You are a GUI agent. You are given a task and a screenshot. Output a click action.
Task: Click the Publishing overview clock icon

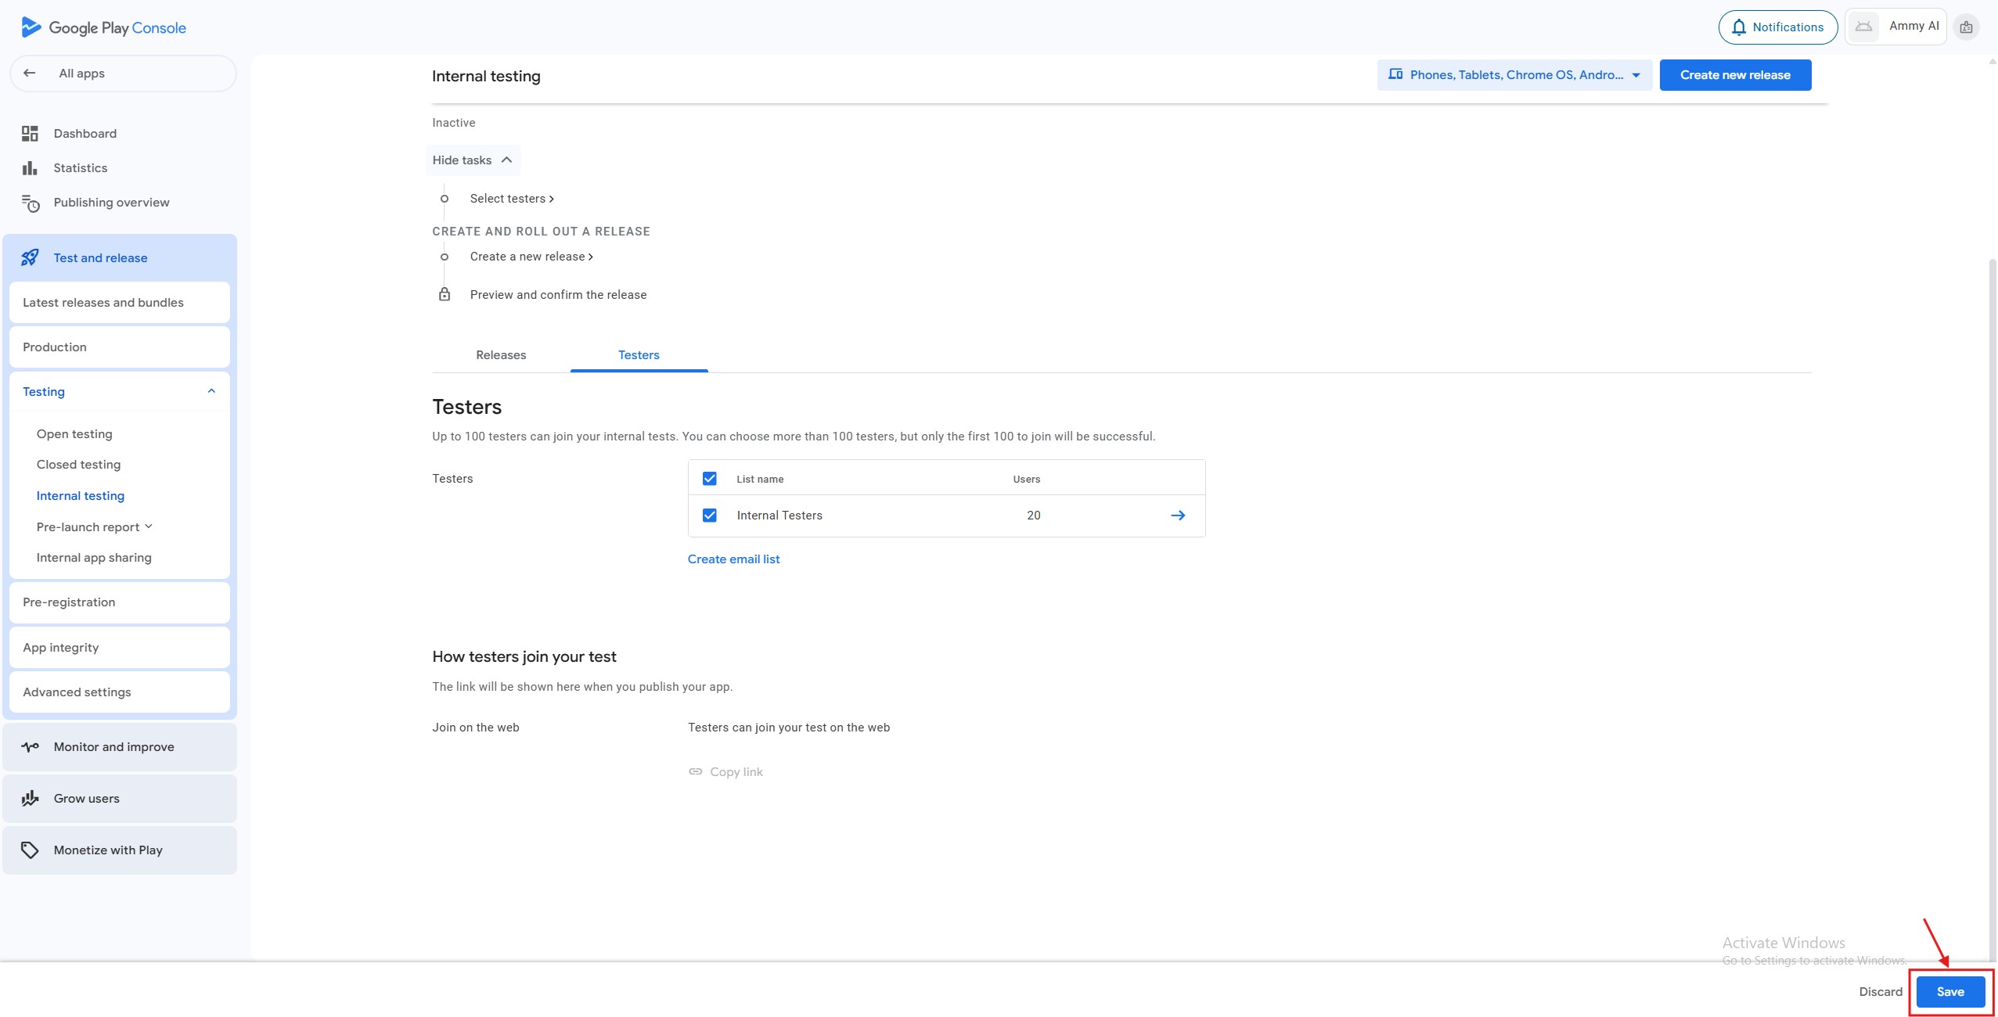30,203
